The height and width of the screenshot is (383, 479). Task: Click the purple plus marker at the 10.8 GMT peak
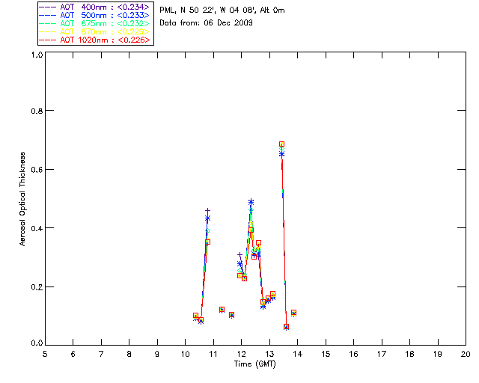pos(208,211)
